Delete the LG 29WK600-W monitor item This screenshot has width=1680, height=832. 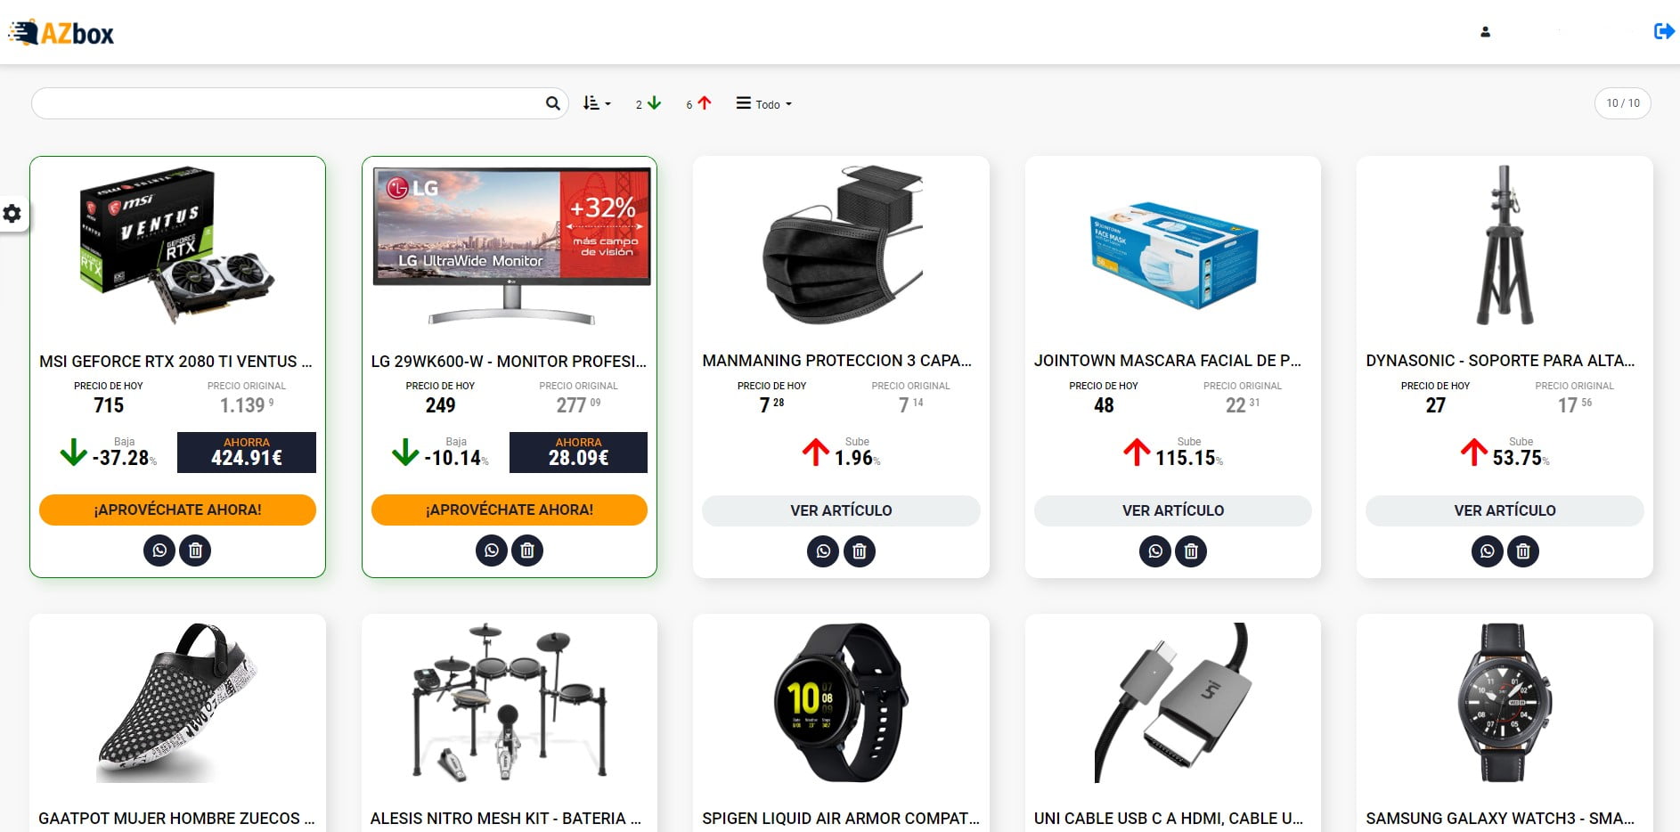pos(527,551)
